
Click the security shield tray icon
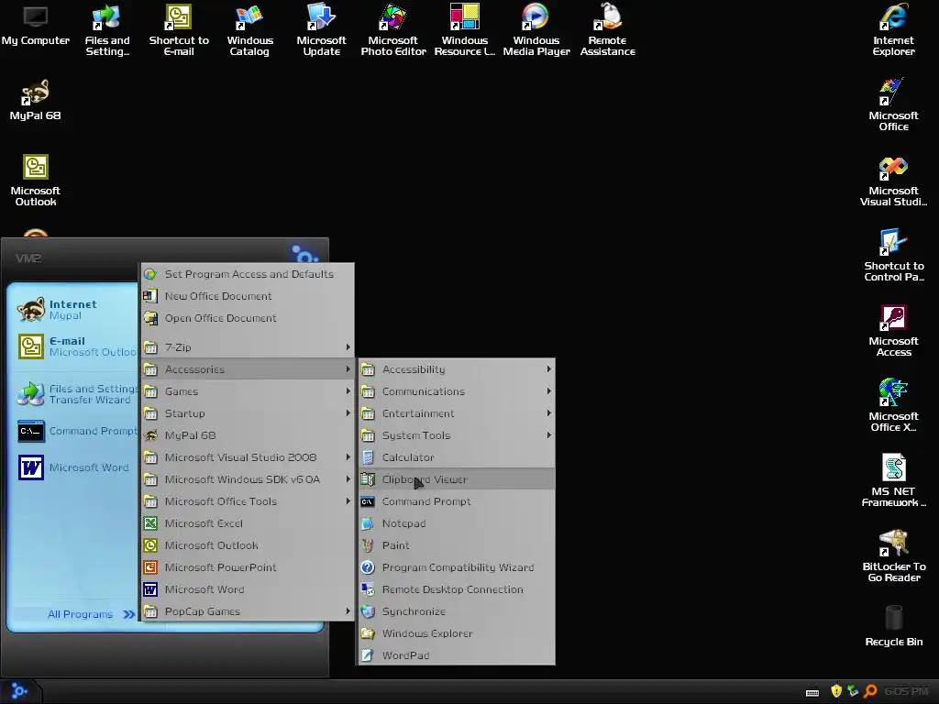point(836,691)
